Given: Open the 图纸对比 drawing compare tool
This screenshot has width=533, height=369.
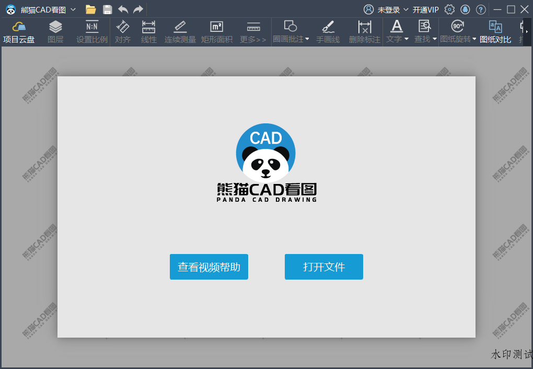Looking at the screenshot, I should tap(495, 32).
